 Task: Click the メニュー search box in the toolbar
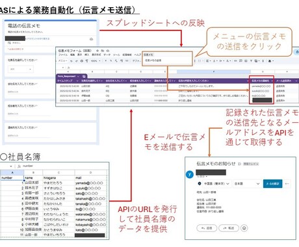(62, 61)
